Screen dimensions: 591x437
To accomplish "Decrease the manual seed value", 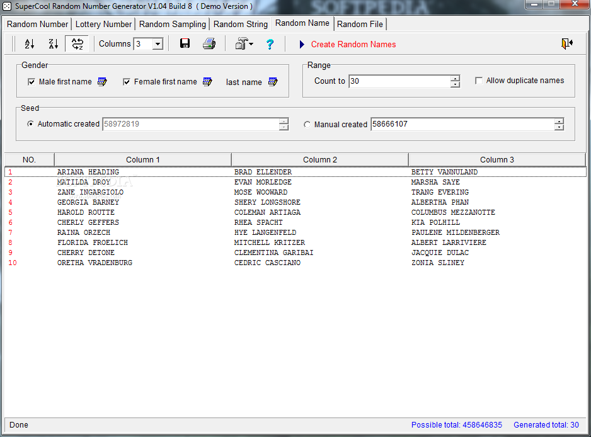I will [x=559, y=127].
